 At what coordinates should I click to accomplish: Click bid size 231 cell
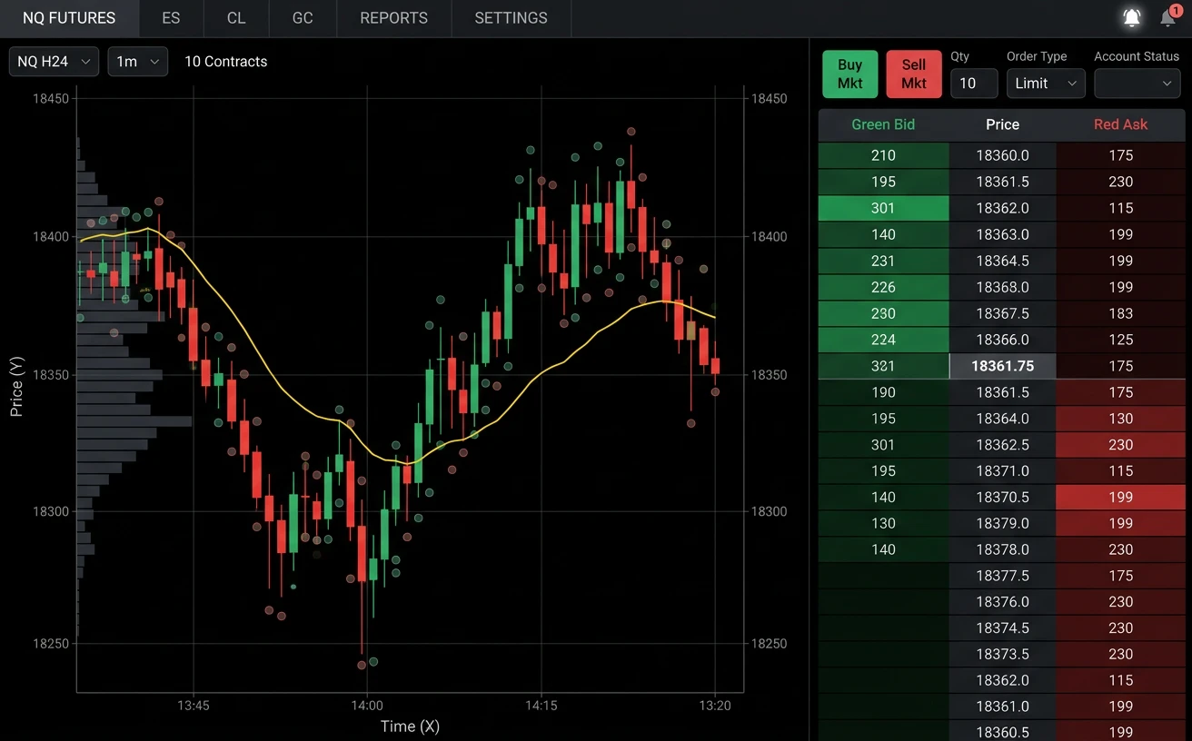(883, 261)
